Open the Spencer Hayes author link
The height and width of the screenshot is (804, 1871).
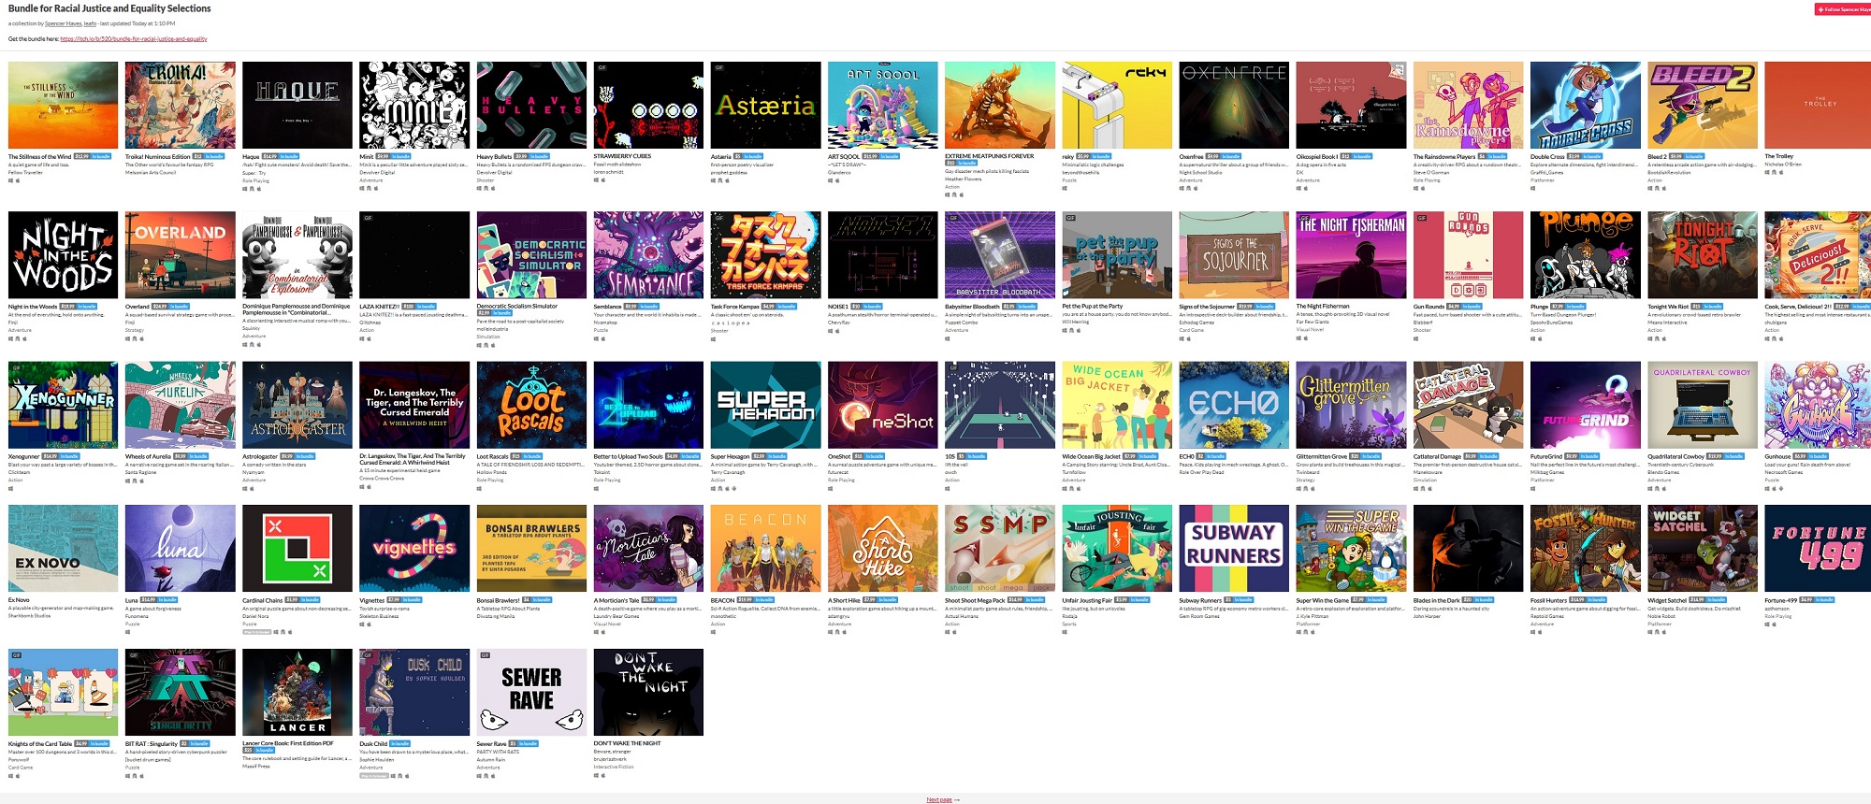coord(64,23)
